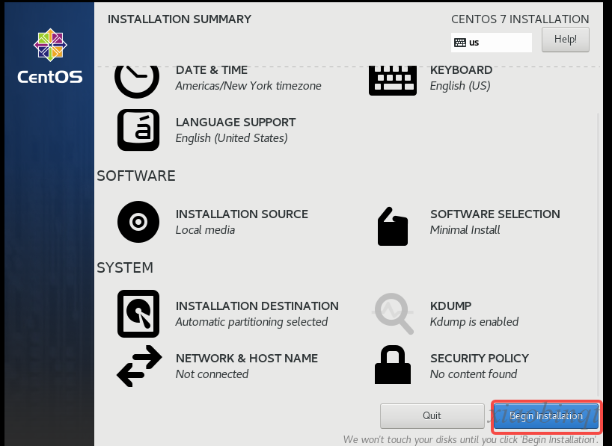This screenshot has height=446, width=612.
Task: Open KDUMP heading
Action: (x=451, y=306)
